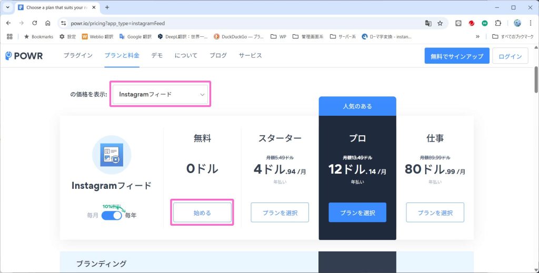Click the 毎月 billing label

[x=93, y=216]
